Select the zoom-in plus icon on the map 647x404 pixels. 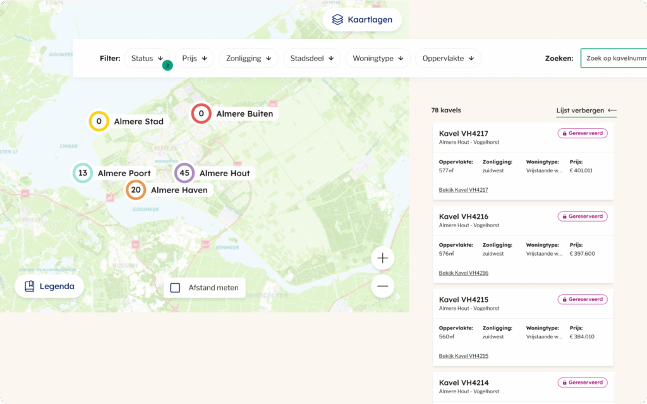(382, 258)
